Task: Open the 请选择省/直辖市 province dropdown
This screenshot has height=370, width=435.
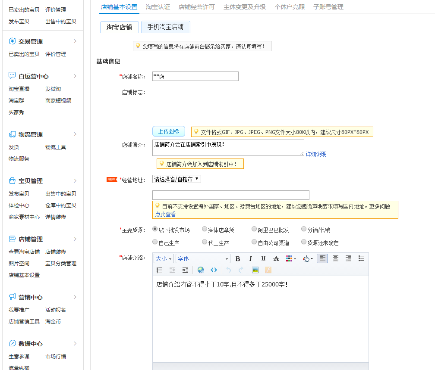Action: pyautogui.click(x=177, y=179)
